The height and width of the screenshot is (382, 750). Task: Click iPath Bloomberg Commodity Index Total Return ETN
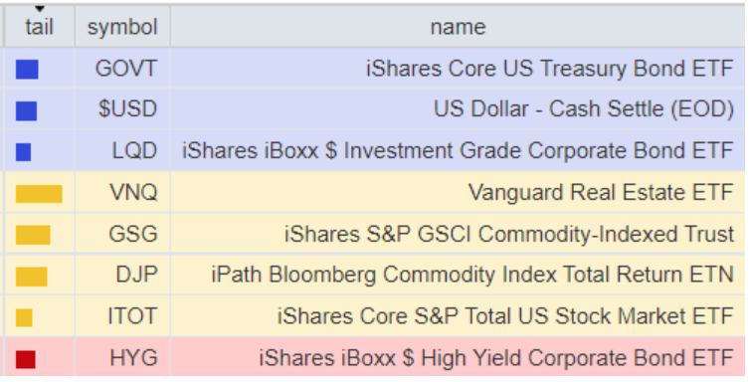pyautogui.click(x=472, y=275)
